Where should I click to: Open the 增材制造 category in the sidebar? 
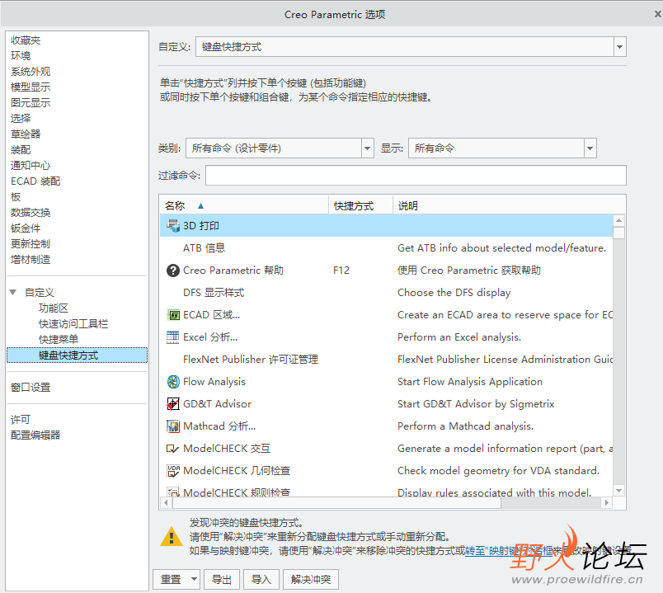coord(31,259)
